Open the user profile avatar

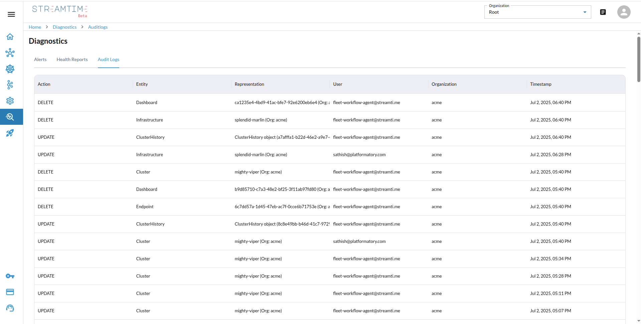(x=624, y=12)
